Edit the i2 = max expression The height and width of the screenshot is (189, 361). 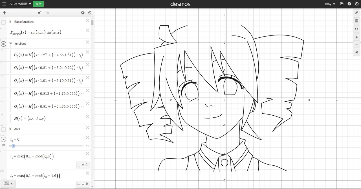point(35,176)
